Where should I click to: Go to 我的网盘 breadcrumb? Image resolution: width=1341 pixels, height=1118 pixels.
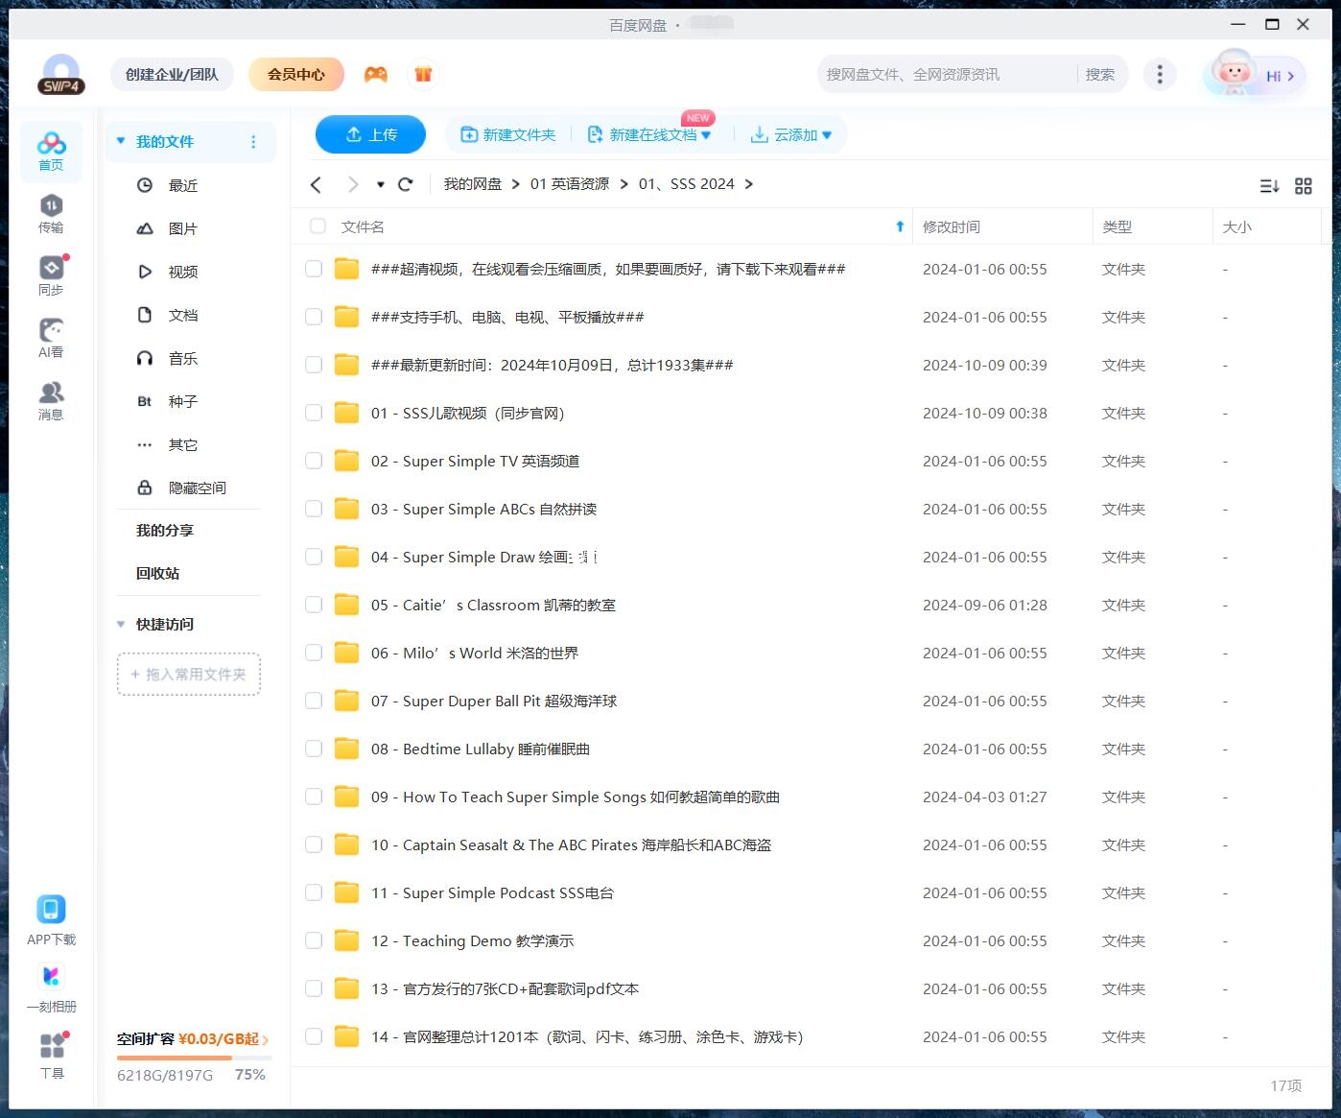473,184
